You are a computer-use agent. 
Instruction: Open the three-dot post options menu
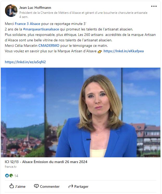pyautogui.click(x=154, y=6)
